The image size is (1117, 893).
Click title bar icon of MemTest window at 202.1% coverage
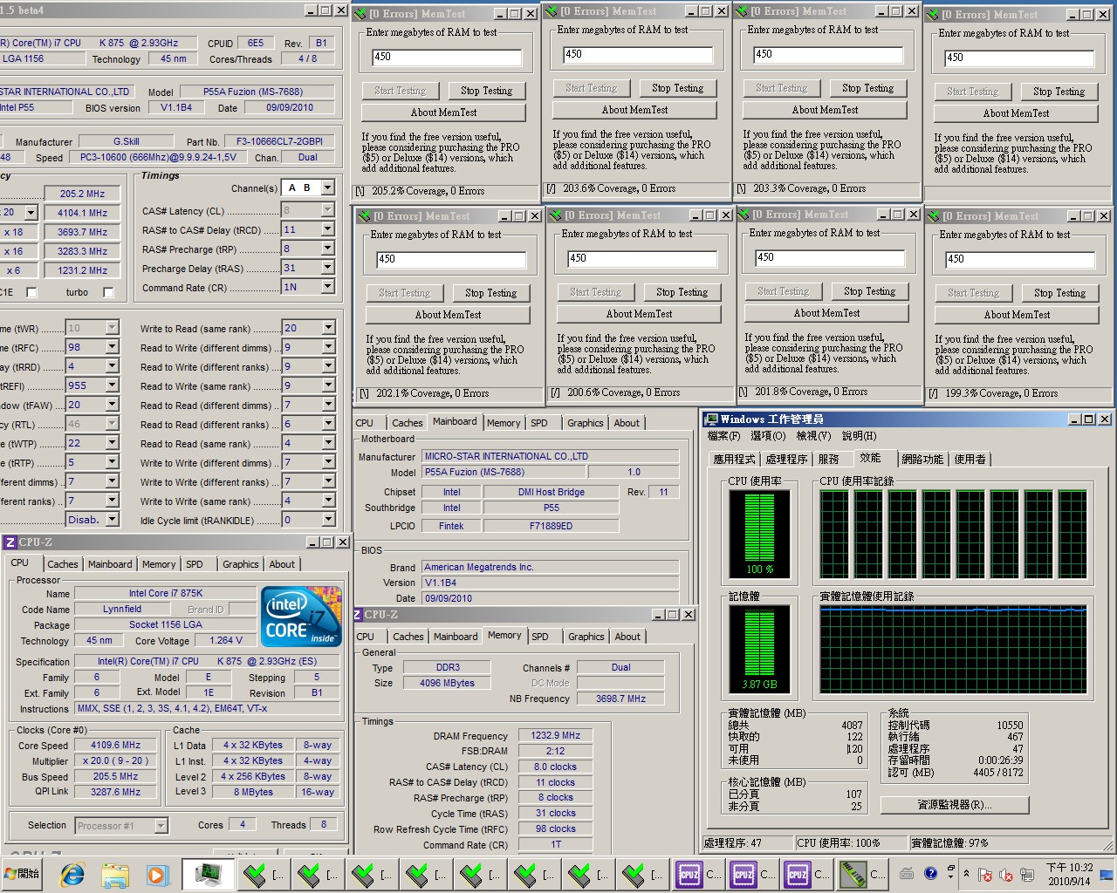pos(364,215)
